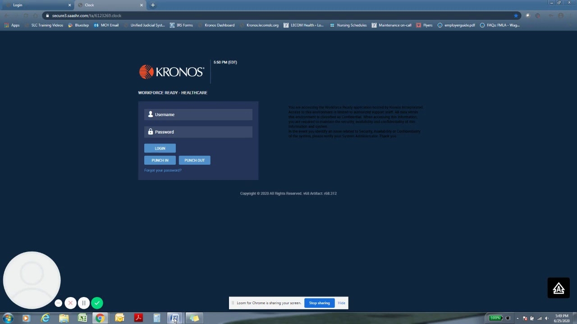Screen dimensions: 577x324
Task: Click the PUNCH OUT button
Action: [194, 160]
